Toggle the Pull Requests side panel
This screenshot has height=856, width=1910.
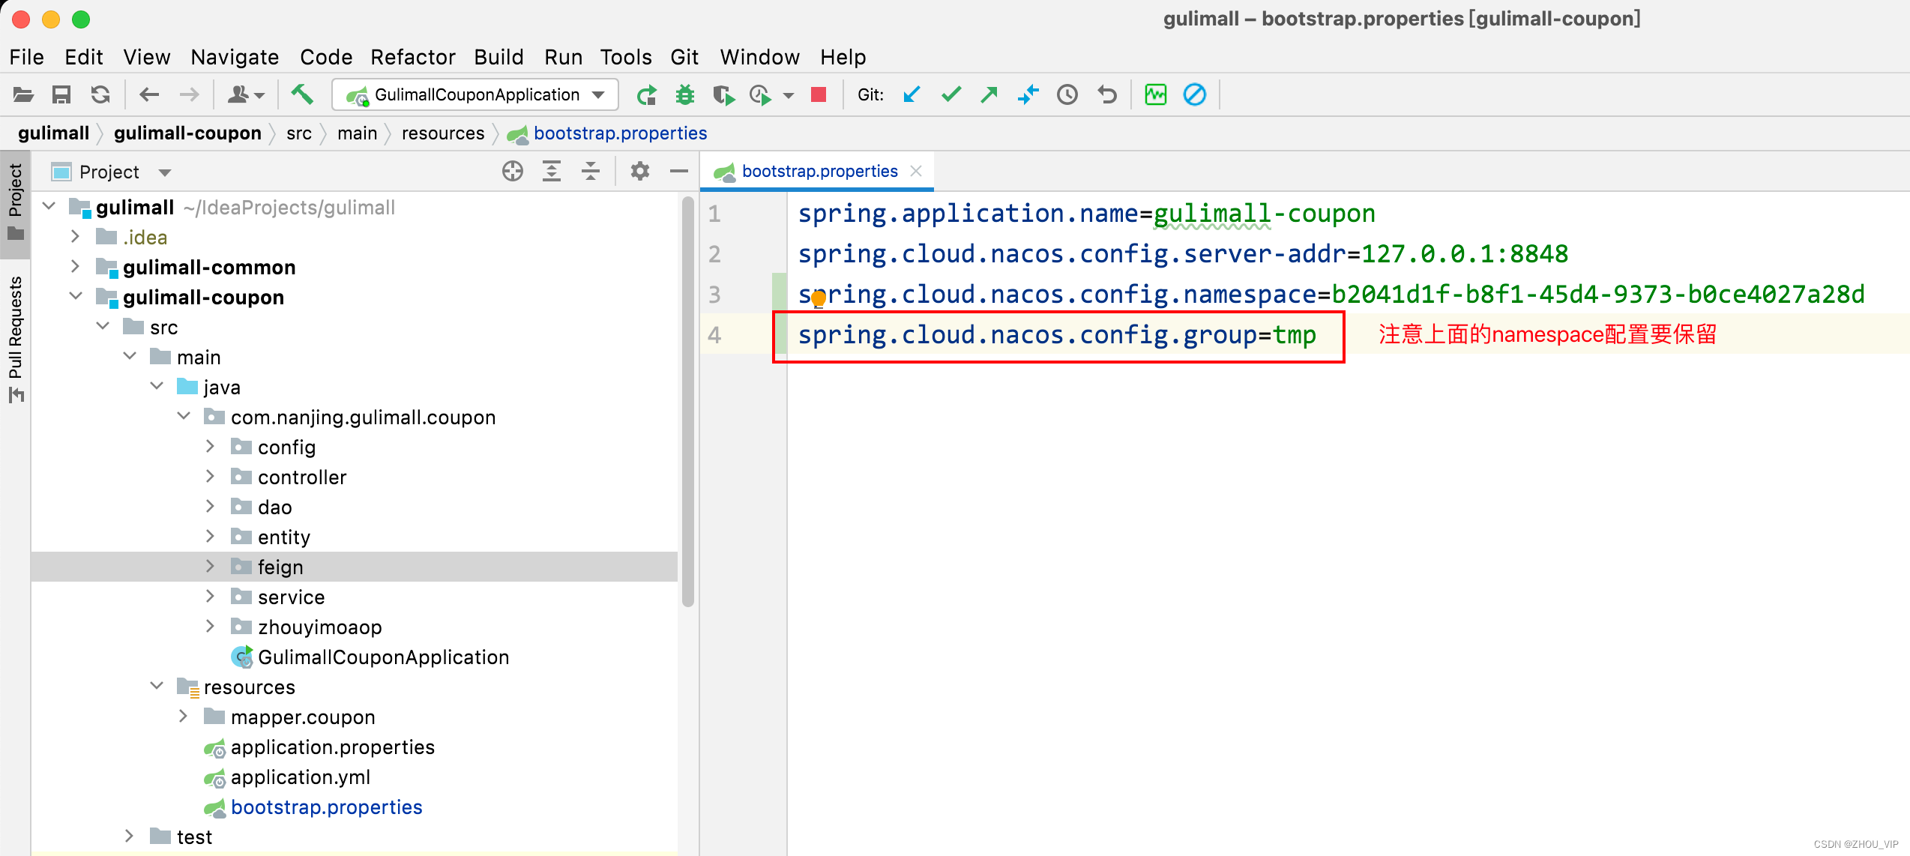[x=15, y=337]
